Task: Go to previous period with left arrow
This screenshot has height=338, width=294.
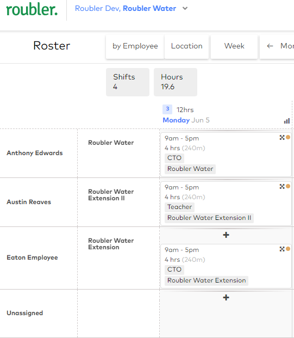Action: [270, 46]
